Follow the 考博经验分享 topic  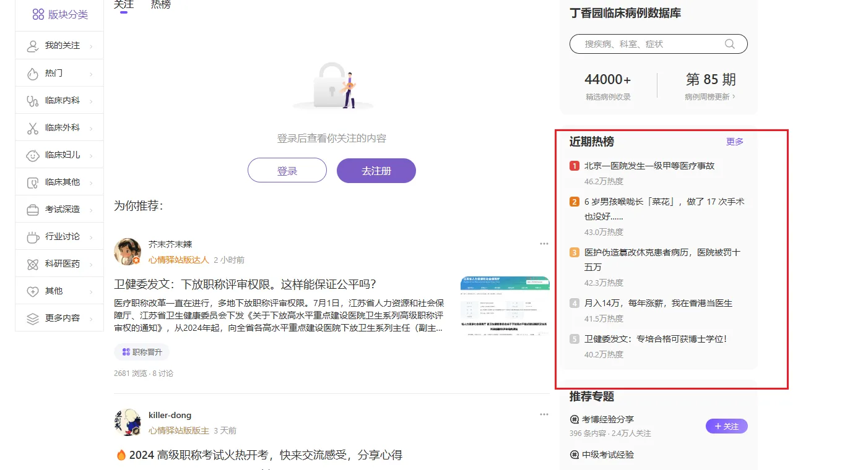click(x=726, y=426)
